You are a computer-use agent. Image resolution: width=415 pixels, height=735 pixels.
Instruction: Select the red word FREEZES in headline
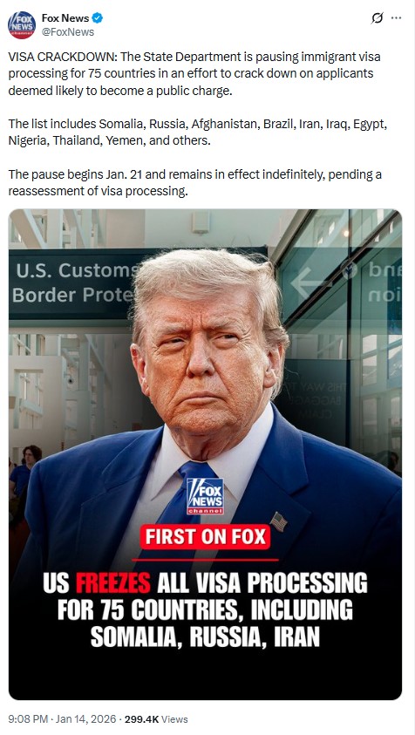(113, 583)
